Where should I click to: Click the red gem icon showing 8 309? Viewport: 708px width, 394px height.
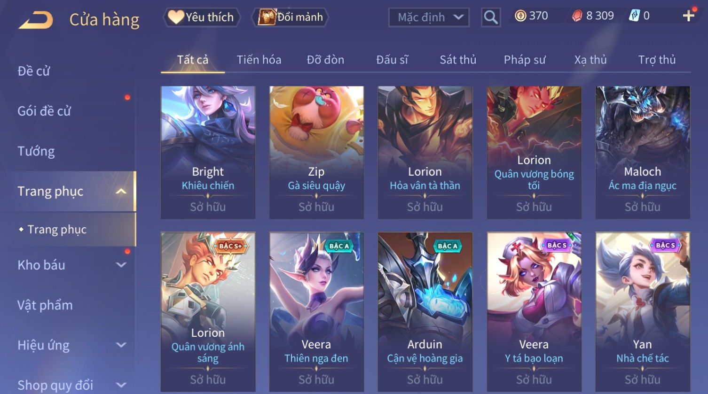point(577,16)
